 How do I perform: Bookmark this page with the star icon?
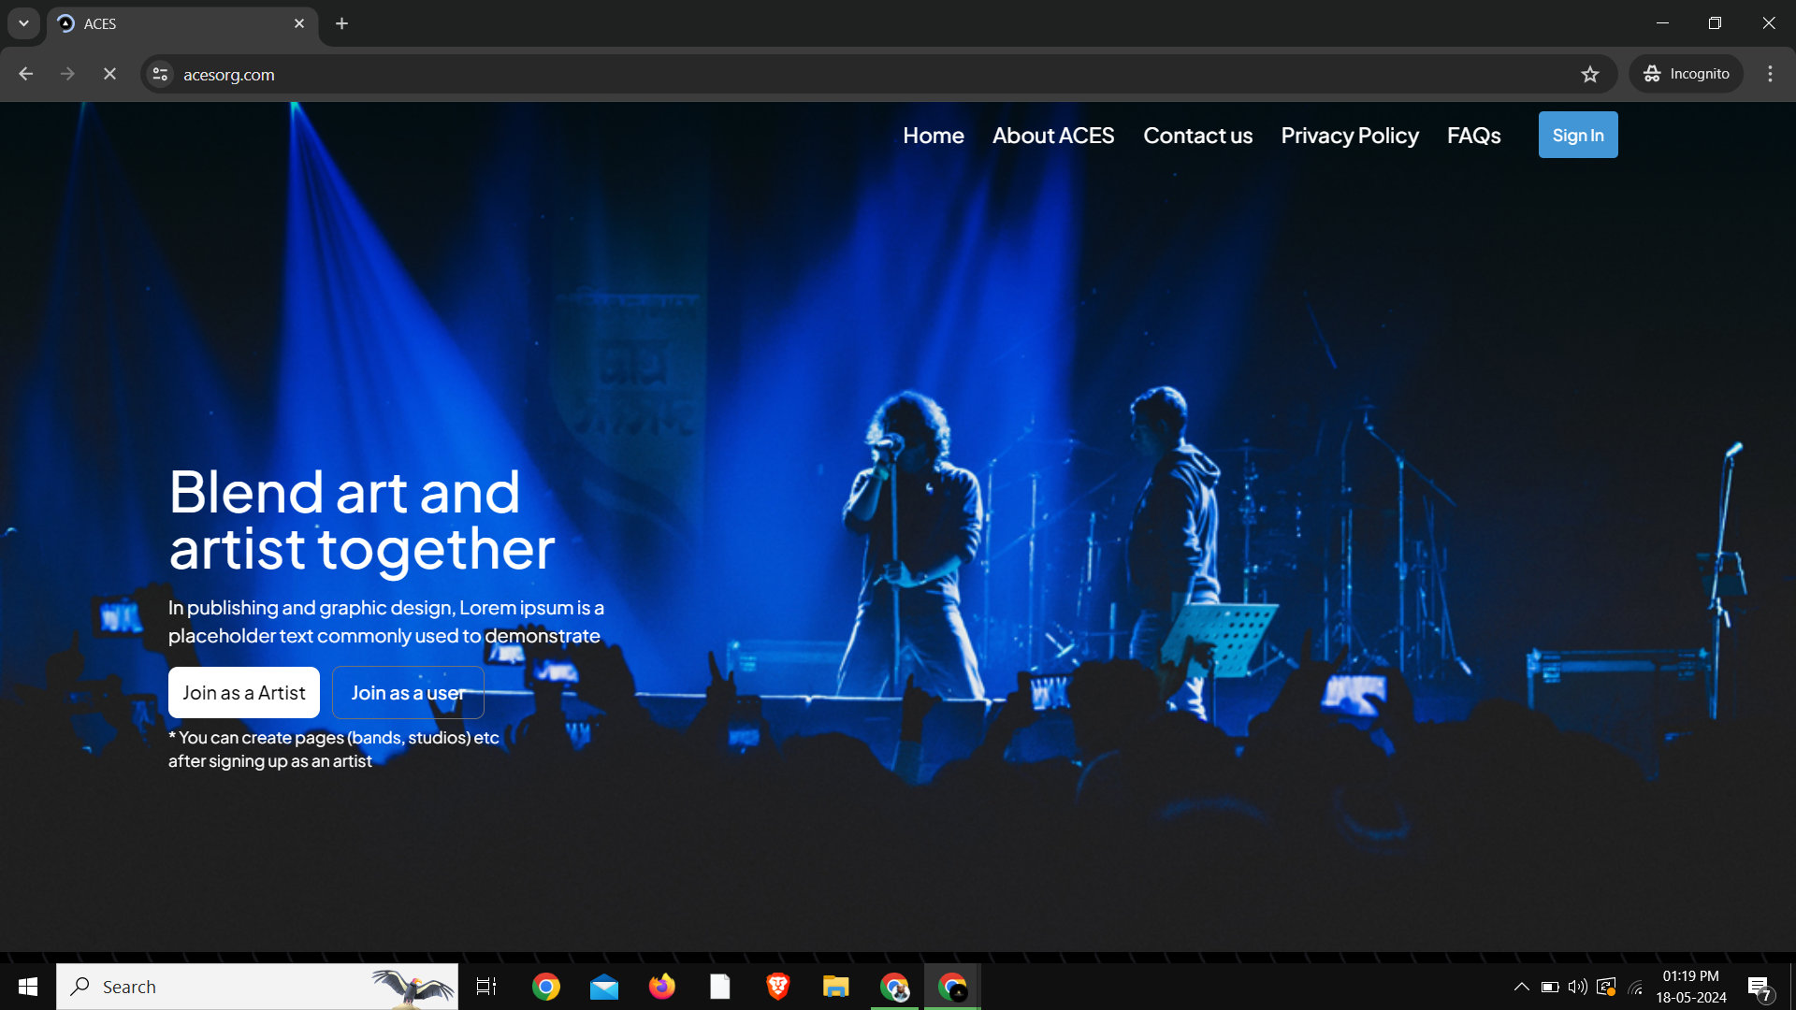(x=1590, y=74)
